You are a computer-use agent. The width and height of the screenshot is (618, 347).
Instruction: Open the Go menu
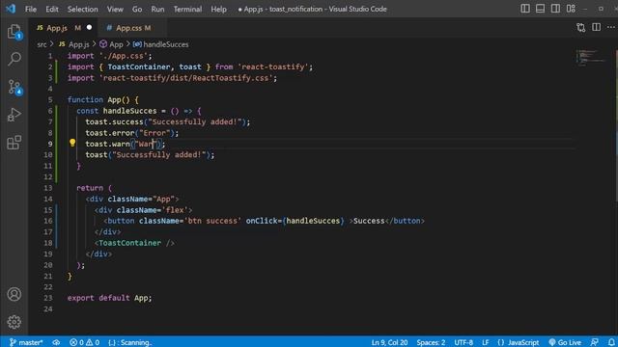[x=137, y=9]
